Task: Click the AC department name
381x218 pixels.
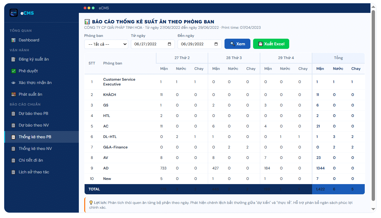Action: click(106, 126)
